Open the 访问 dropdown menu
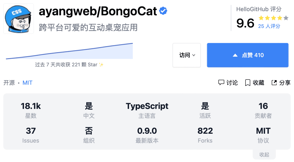Screen dimensions: 294x162 pyautogui.click(x=186, y=55)
